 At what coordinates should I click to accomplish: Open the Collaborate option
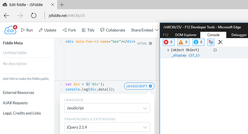click(x=113, y=30)
